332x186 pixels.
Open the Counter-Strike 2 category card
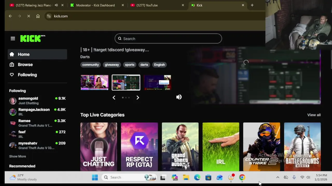tap(261, 147)
